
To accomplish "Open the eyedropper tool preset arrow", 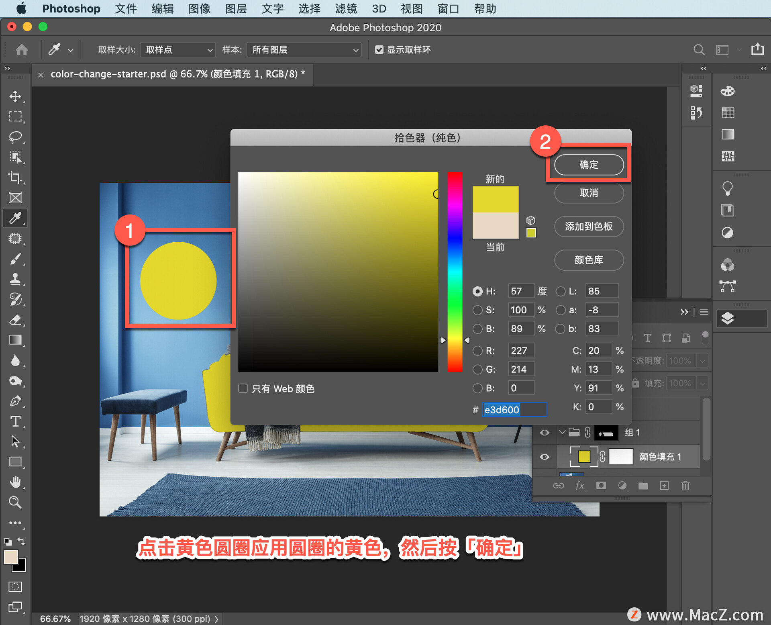I will pyautogui.click(x=71, y=51).
